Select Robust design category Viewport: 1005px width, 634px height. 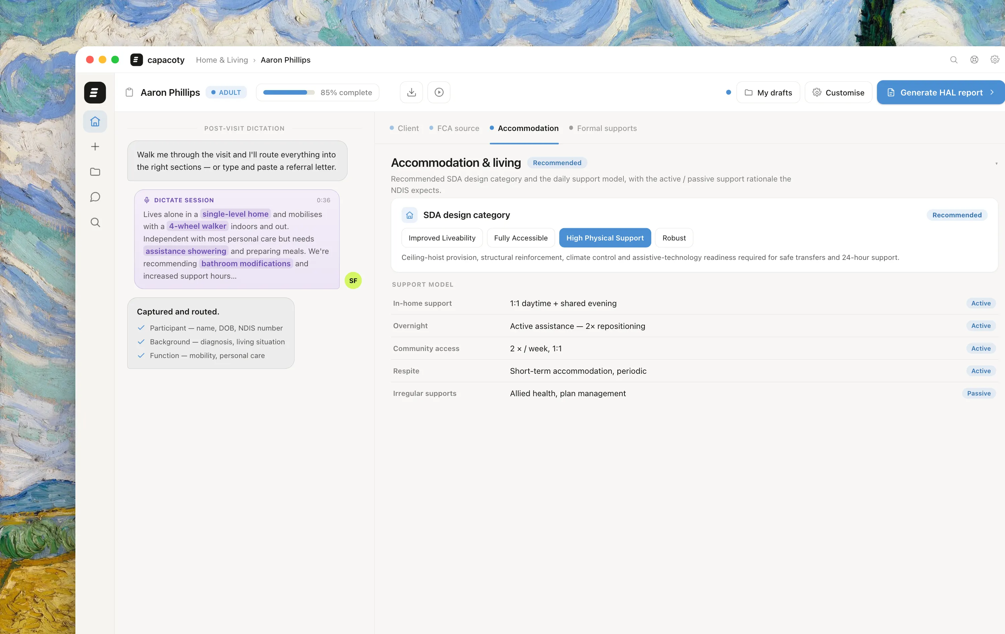[x=674, y=238]
